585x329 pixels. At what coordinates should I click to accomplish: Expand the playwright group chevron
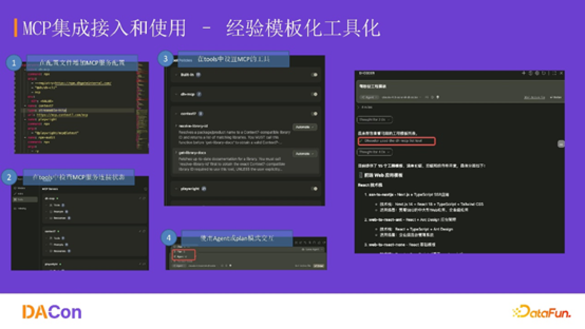(176, 189)
